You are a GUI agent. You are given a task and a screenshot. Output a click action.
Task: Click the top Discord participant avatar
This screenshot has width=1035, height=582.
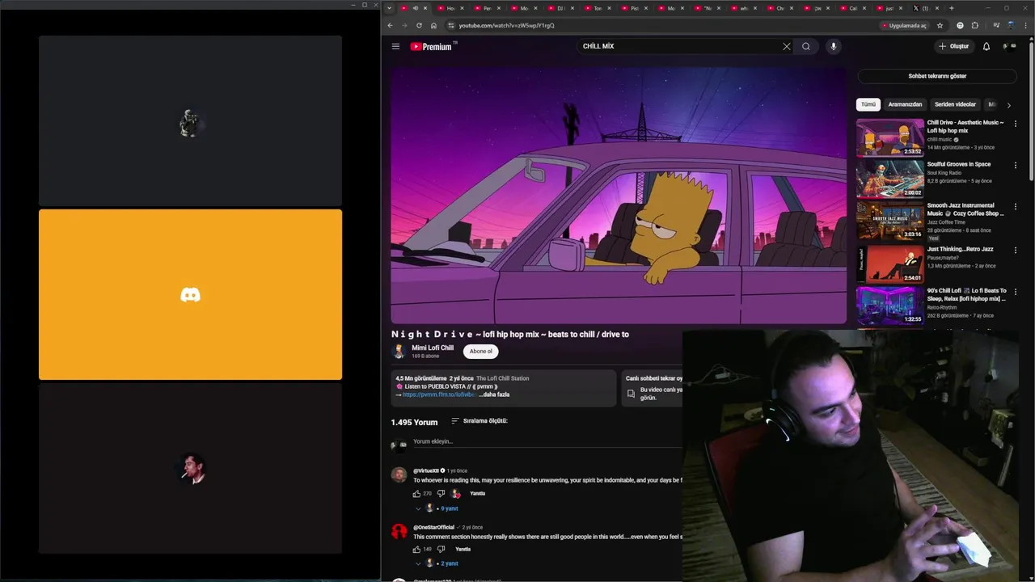click(x=190, y=123)
